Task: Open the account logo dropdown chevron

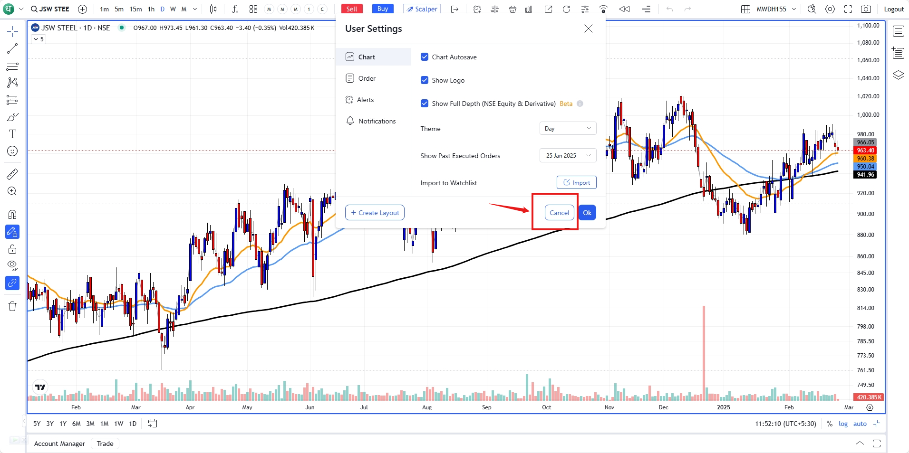Action: pos(21,9)
